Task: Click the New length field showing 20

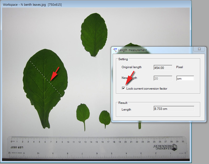Action: (163, 78)
